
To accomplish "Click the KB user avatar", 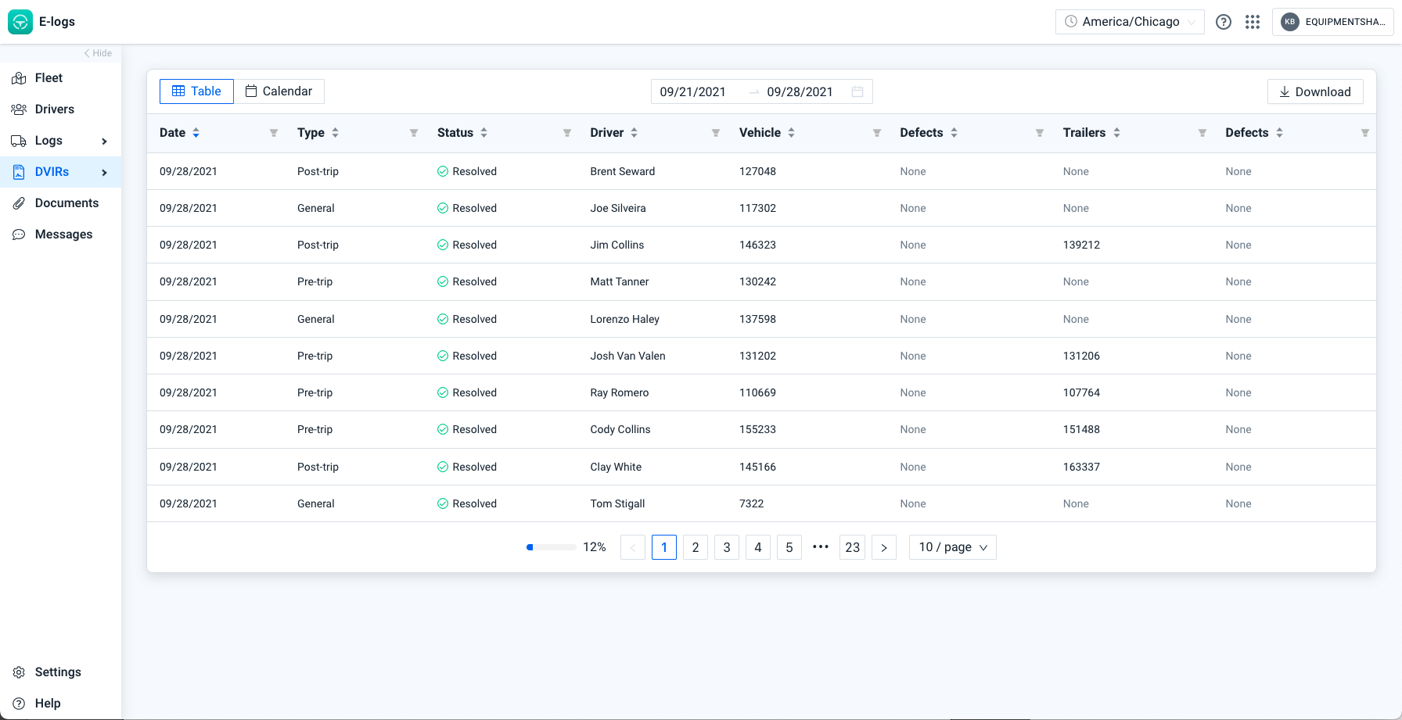I will tap(1290, 22).
